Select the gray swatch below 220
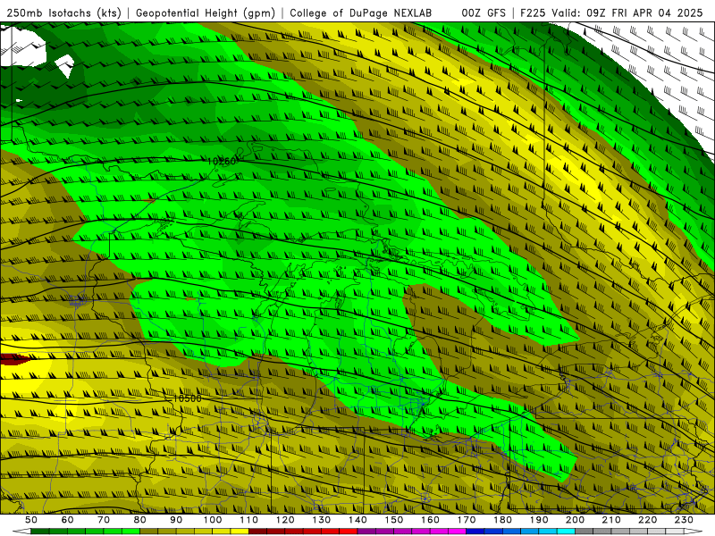Screen dimensions: 715x536 pos(638,532)
